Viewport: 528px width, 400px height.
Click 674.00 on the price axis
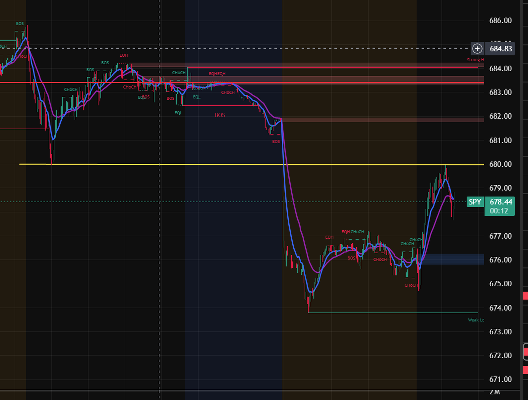click(x=500, y=308)
